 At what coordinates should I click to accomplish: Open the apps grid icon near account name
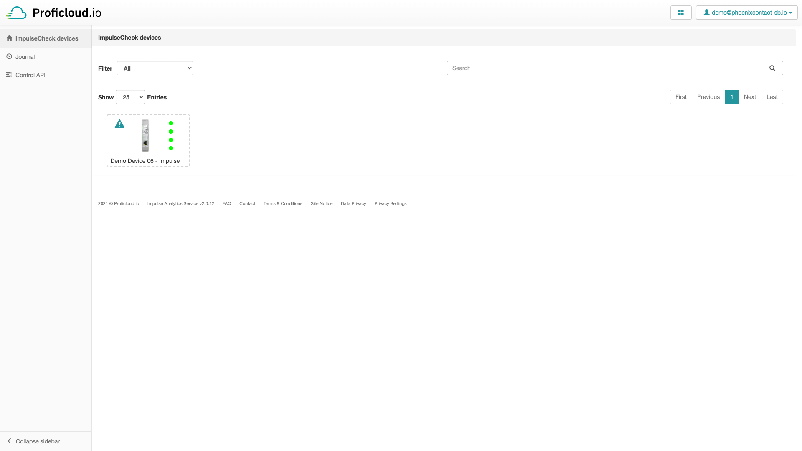coord(681,13)
